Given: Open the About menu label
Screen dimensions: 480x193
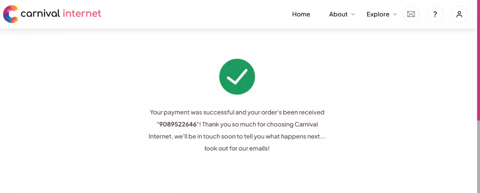Looking at the screenshot, I should point(338,14).
